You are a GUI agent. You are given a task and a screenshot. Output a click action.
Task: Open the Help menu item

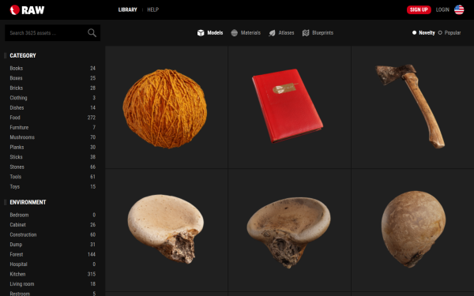(153, 9)
